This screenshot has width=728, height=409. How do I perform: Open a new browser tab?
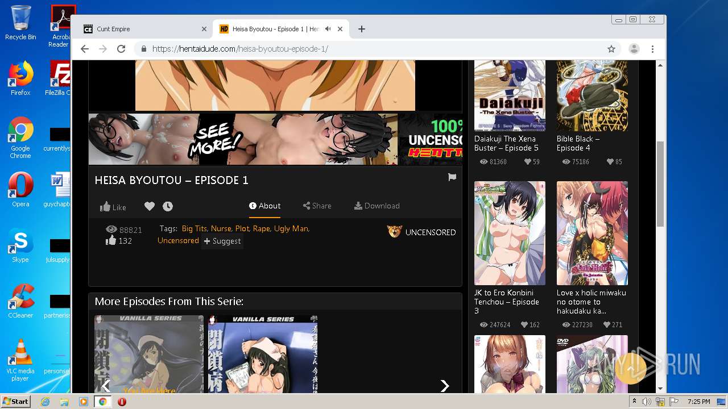tap(362, 29)
